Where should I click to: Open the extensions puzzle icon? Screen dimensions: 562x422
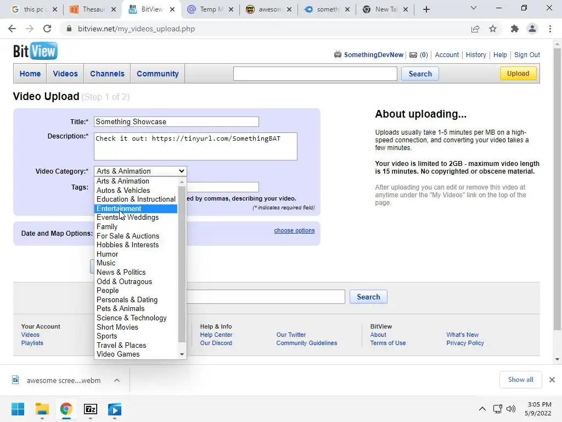(515, 29)
